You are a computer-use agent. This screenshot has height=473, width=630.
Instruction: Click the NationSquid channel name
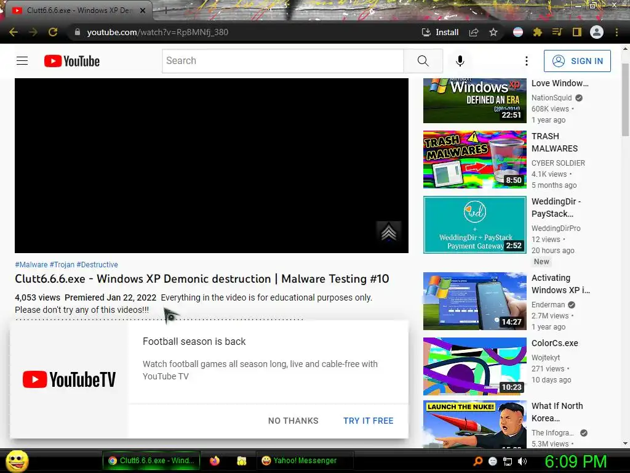[551, 98]
